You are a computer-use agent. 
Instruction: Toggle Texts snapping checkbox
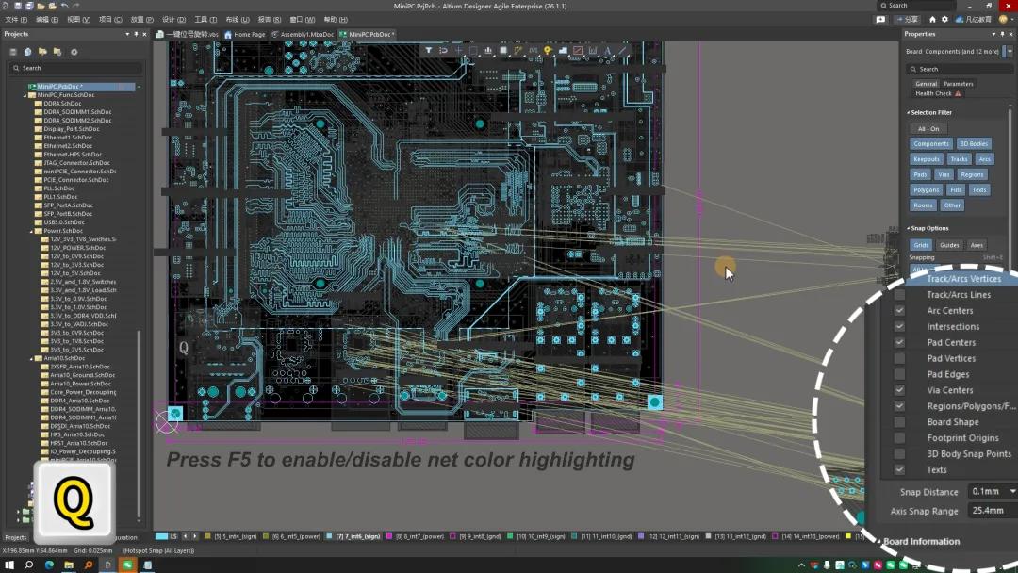click(x=899, y=469)
